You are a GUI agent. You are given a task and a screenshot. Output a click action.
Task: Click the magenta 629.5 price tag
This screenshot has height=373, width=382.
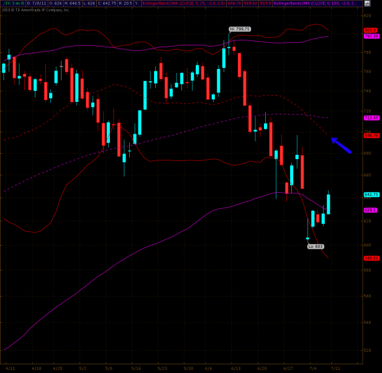click(371, 210)
